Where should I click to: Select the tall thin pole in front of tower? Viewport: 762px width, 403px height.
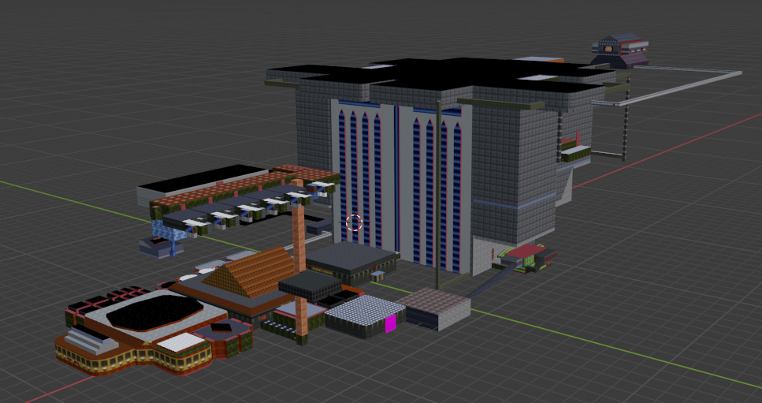tap(438, 195)
